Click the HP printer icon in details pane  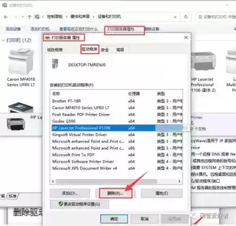point(16,124)
